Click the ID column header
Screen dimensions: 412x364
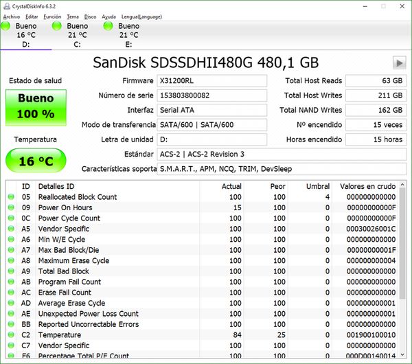pyautogui.click(x=26, y=186)
